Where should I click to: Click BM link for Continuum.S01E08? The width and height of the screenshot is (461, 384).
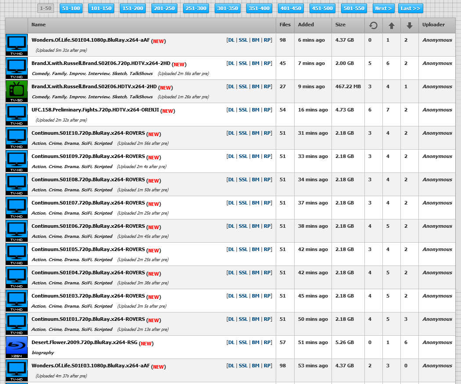256,179
